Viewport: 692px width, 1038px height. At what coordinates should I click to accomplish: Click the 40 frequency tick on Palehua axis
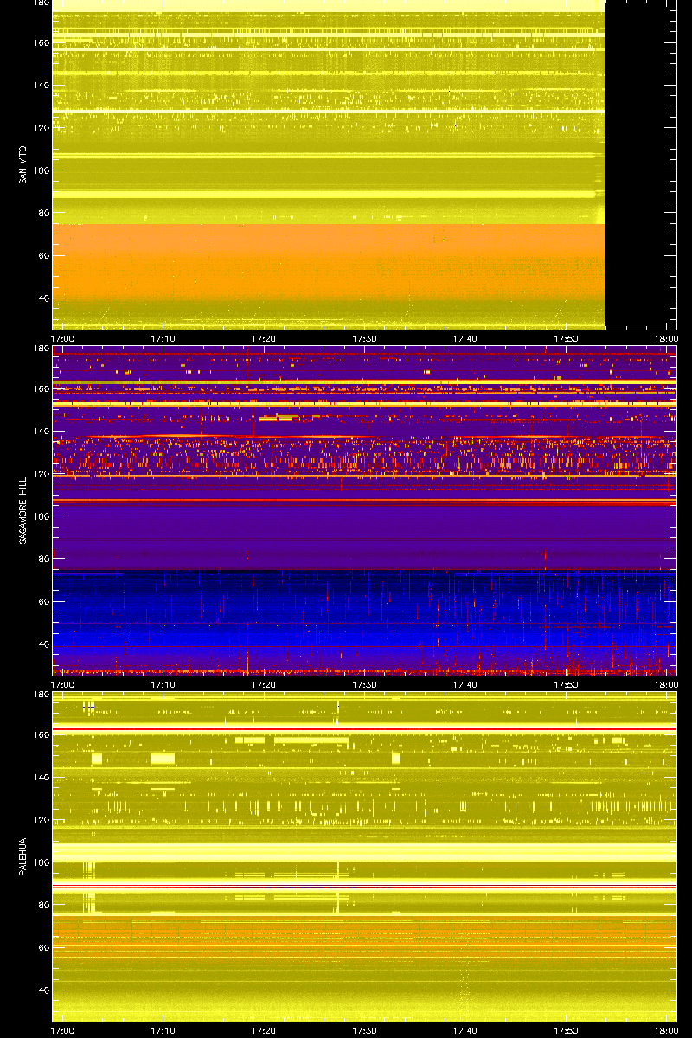tap(43, 990)
